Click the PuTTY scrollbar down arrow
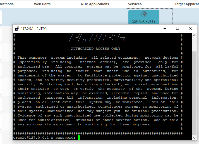The height and width of the screenshot is (144, 199). [194, 138]
